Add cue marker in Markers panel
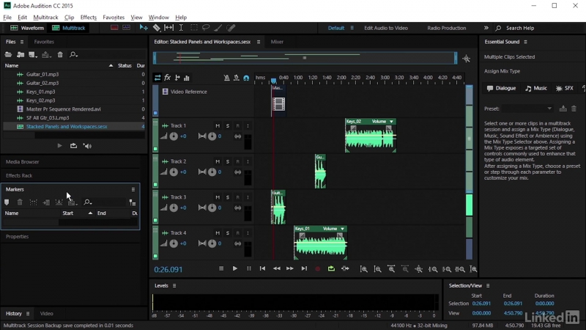 coord(7,202)
